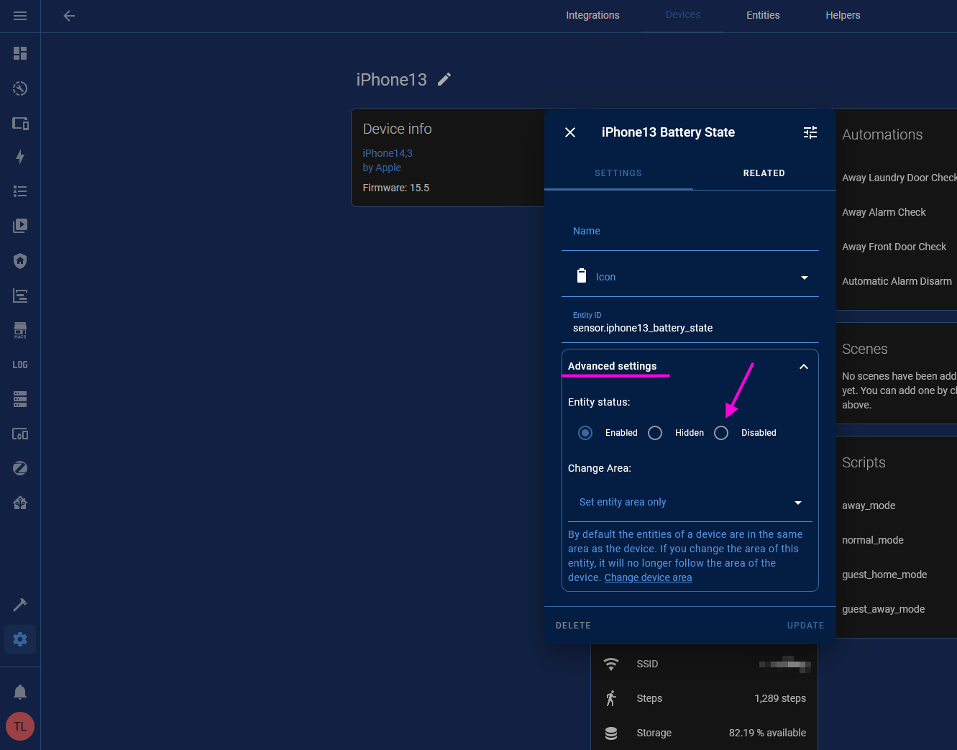The width and height of the screenshot is (957, 750).
Task: Open the hamburger sidebar menu
Action: [x=20, y=16]
